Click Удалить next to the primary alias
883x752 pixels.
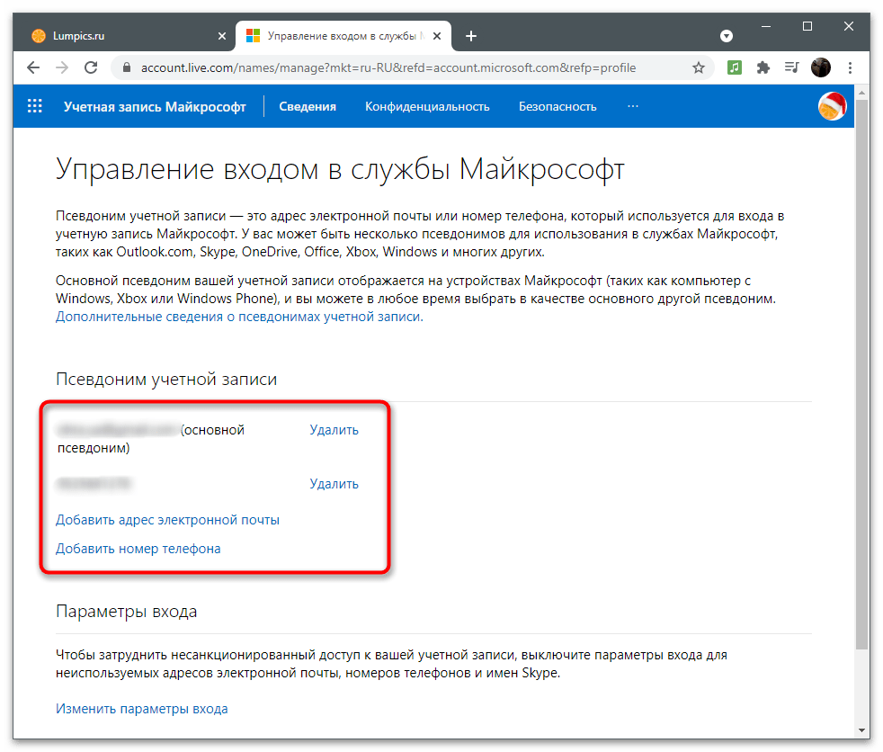(x=334, y=430)
